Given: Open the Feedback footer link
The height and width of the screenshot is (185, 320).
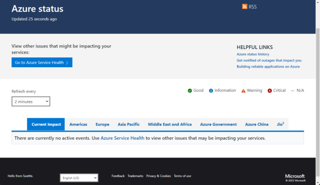Looking at the screenshot, I should click(x=118, y=176).
